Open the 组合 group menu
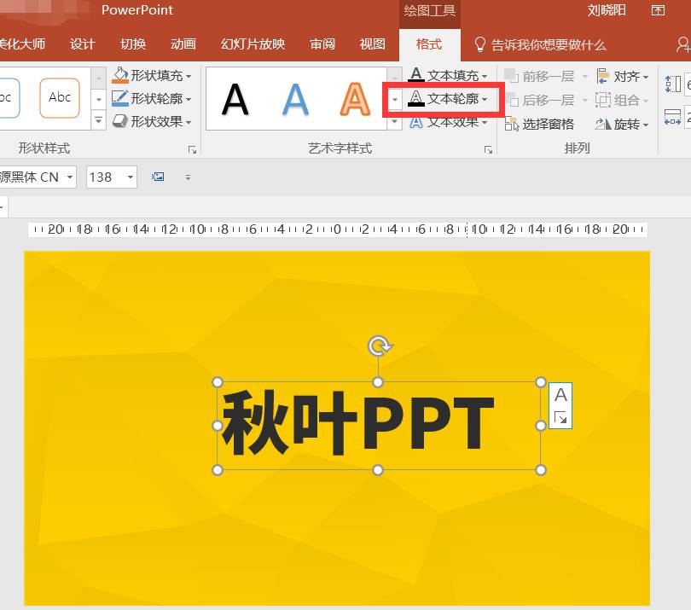 pos(623,100)
